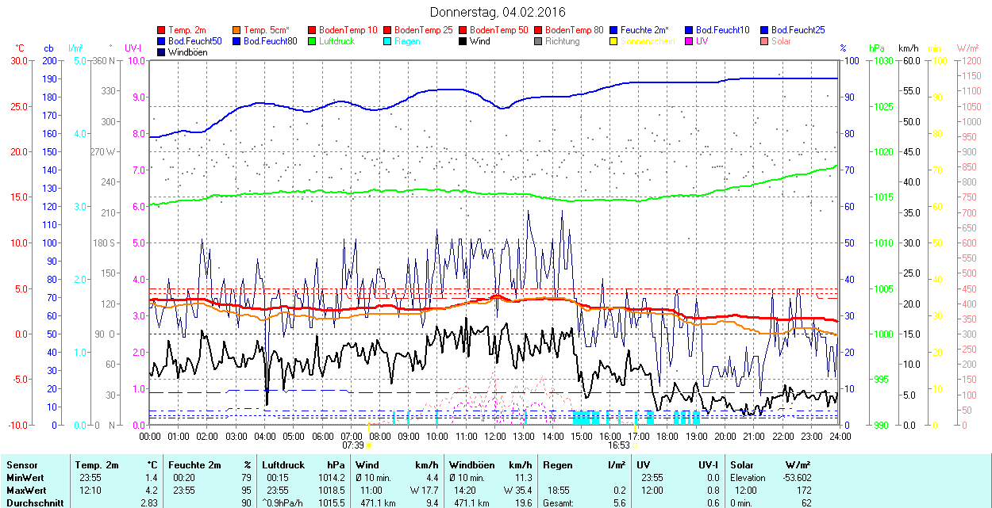Click the BodenTemp 50 legend text label
This screenshot has height=508, width=992.
click(499, 30)
